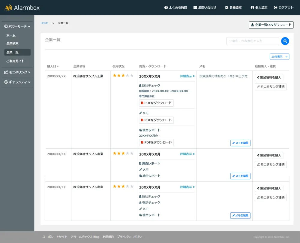
Task: Click 統合レポート item for サンプル商事
Action: (150, 215)
